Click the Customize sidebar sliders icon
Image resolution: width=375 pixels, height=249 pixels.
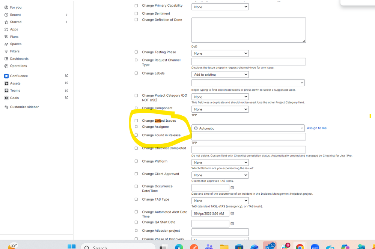click(x=6, y=107)
